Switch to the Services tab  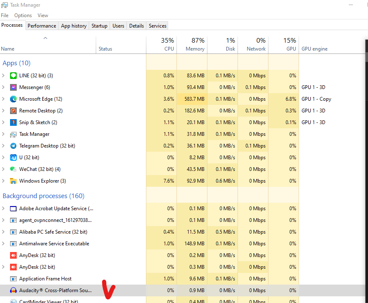[158, 26]
